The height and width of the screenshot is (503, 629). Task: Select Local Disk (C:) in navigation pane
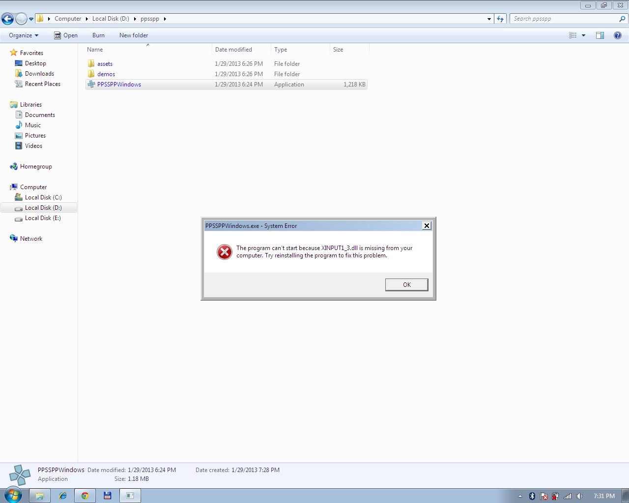(x=43, y=197)
